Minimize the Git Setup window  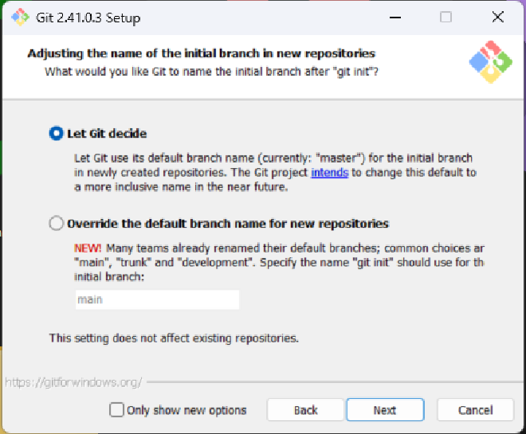[x=395, y=17]
